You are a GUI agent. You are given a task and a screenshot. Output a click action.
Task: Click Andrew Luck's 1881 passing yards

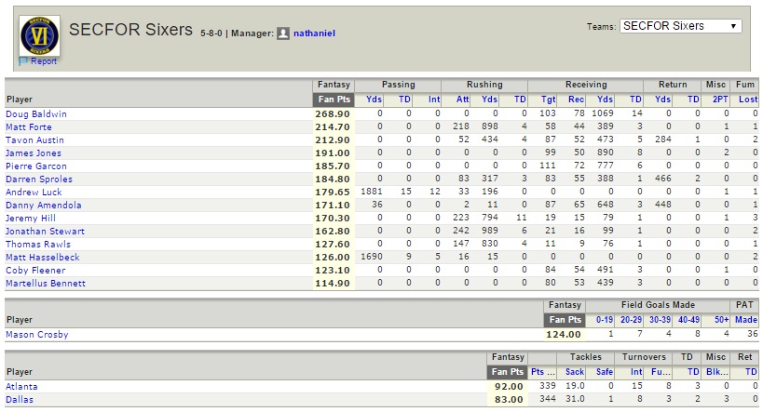[x=372, y=192]
